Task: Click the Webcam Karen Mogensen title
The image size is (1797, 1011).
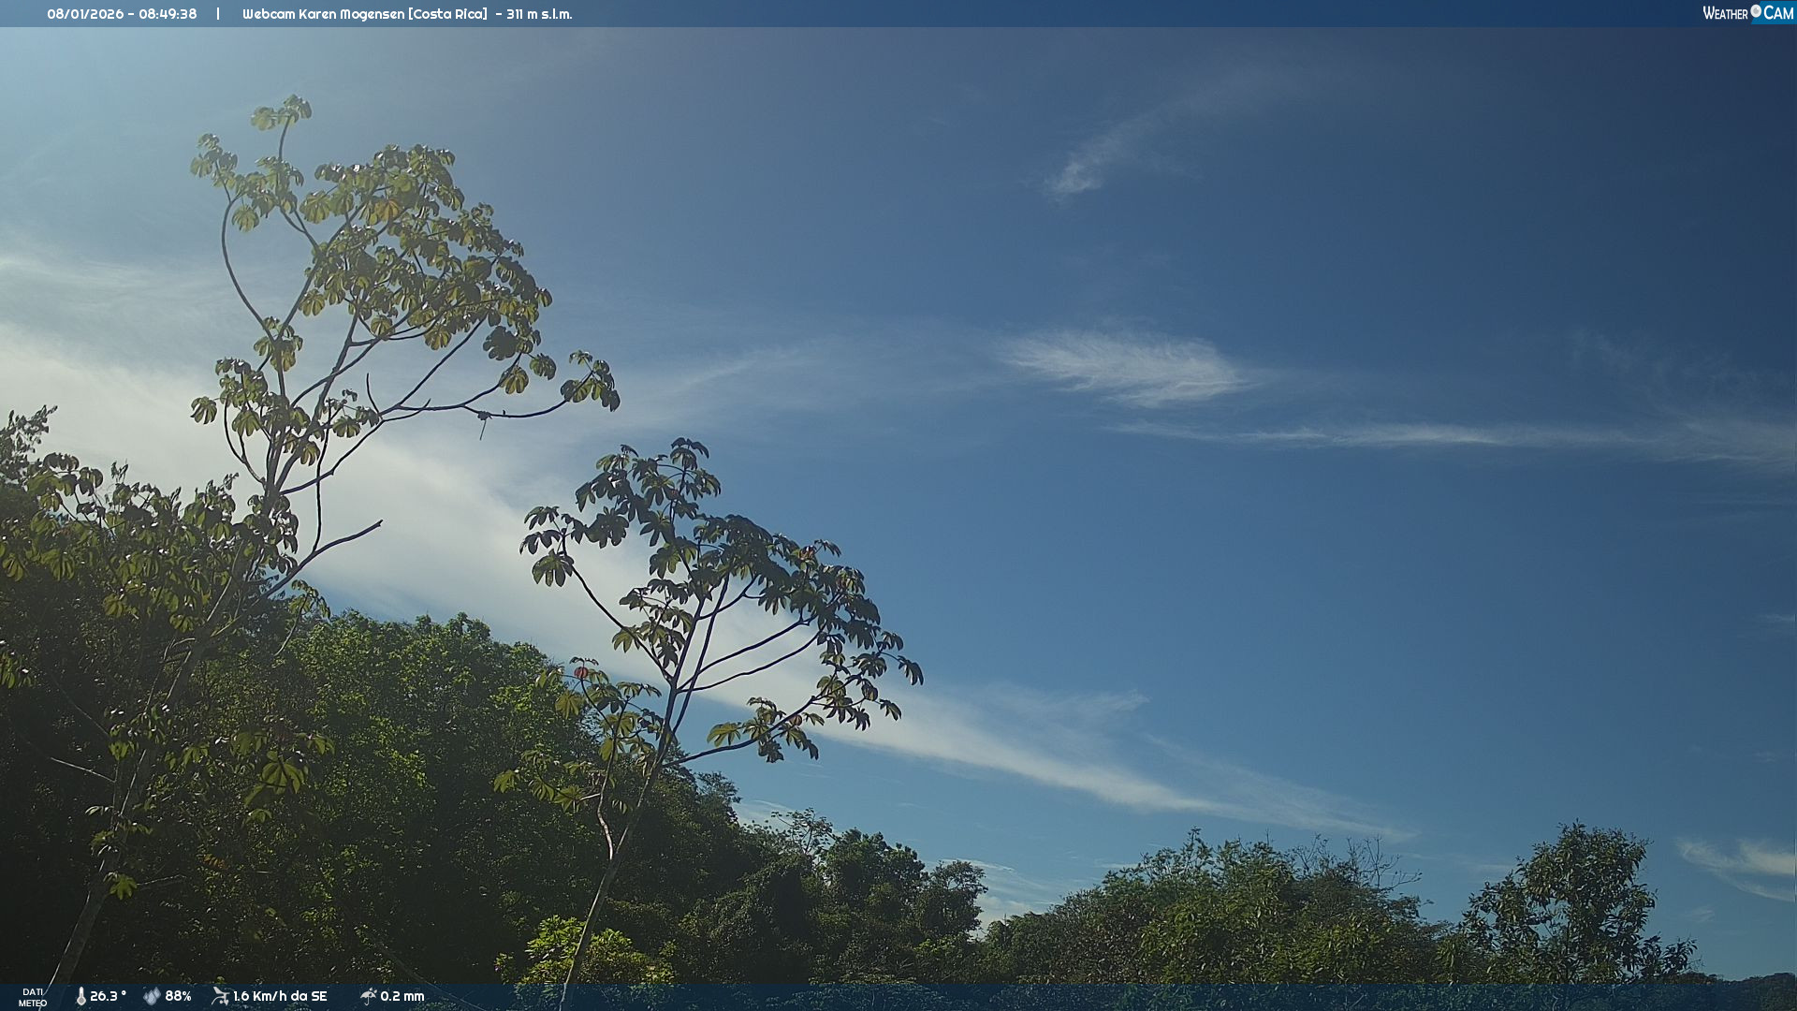Action: point(323,14)
